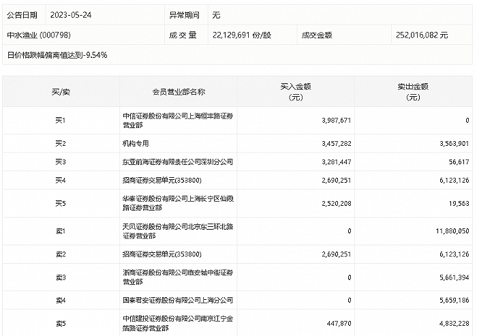
Task: Select 华泰证券上海长宁区仙霞路证券营业部 entry
Action: tap(177, 204)
